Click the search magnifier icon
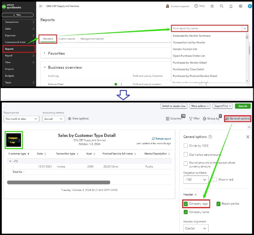The height and width of the screenshot is (235, 254). click(221, 6)
